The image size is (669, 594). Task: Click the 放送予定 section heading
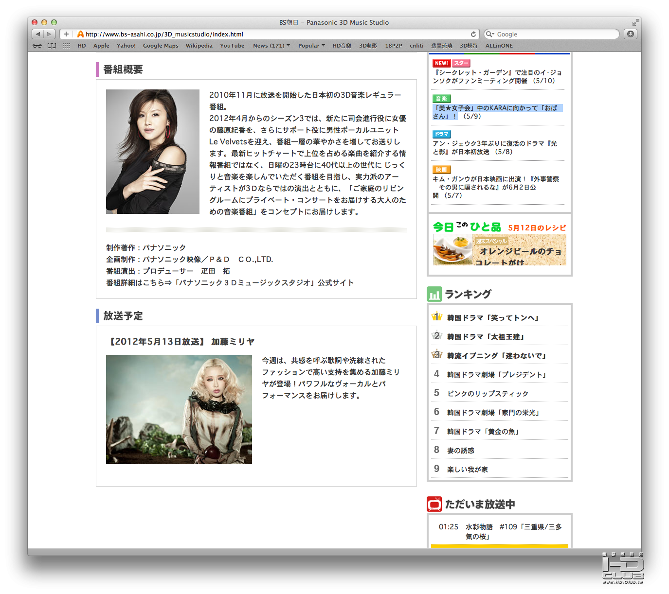click(x=123, y=316)
